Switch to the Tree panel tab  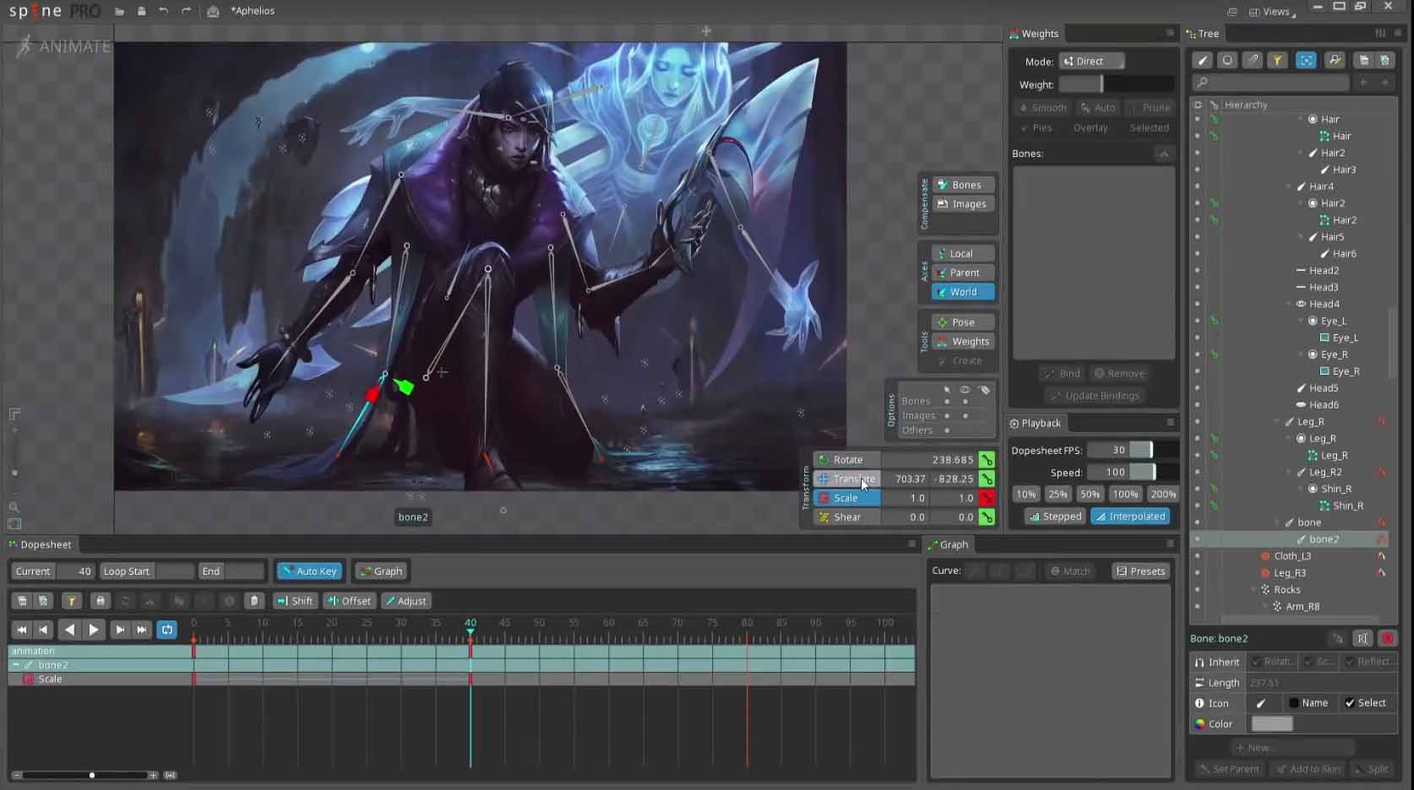[1203, 34]
